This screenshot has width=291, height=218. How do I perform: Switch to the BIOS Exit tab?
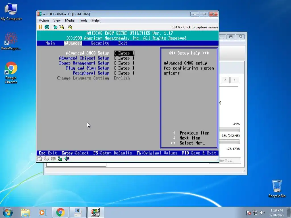click(x=123, y=43)
